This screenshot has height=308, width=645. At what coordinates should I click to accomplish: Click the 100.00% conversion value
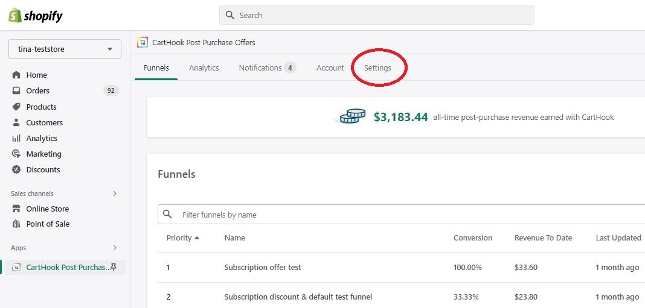click(x=467, y=268)
